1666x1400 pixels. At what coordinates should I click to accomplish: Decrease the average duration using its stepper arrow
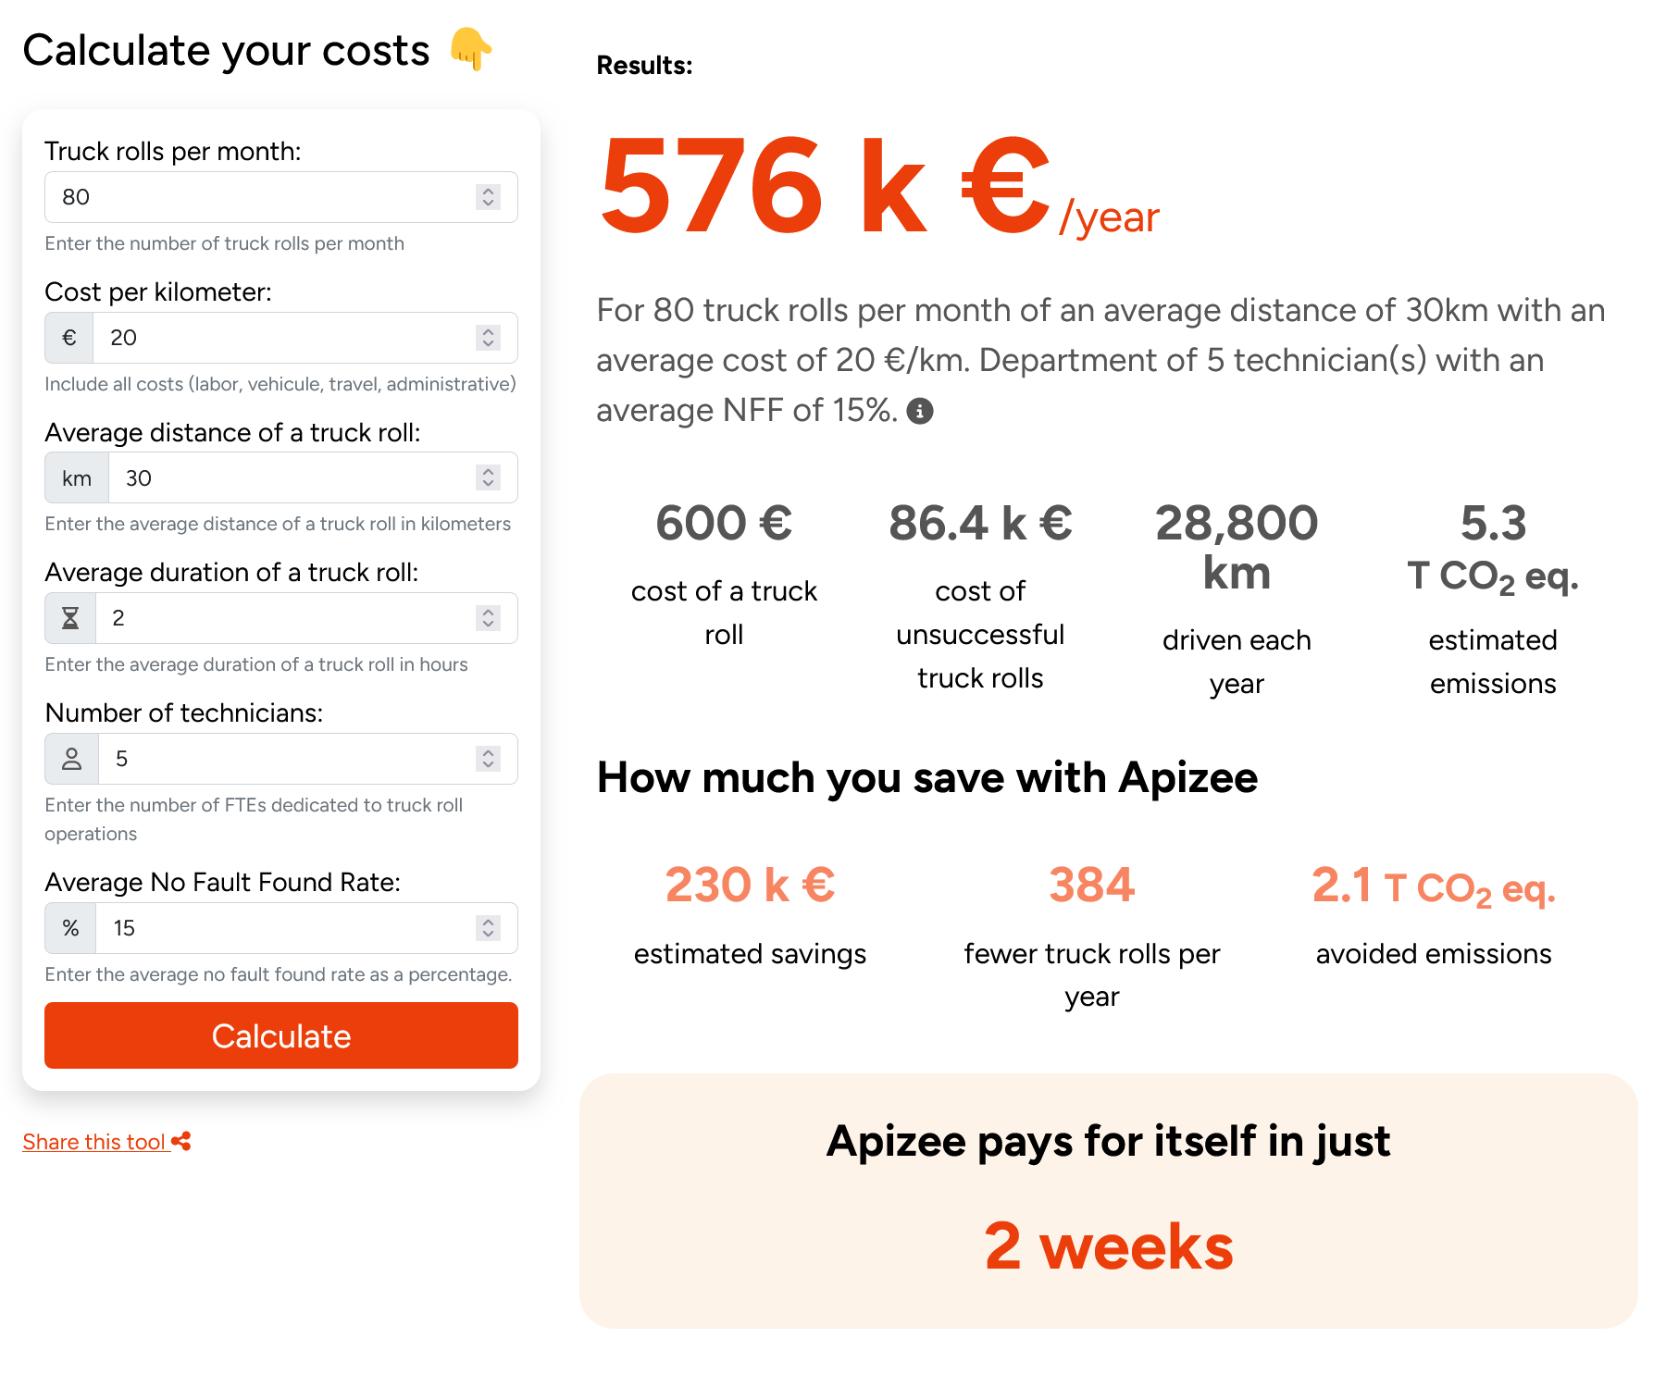(x=487, y=625)
